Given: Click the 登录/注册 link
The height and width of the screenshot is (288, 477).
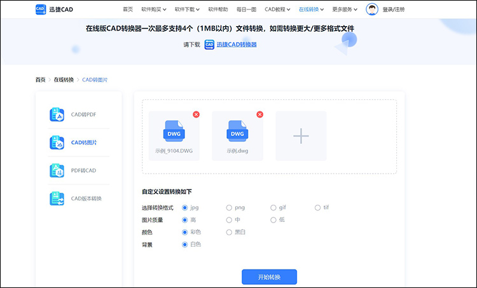Looking at the screenshot, I should 394,10.
